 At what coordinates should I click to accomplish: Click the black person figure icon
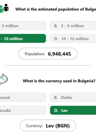click(6, 8)
